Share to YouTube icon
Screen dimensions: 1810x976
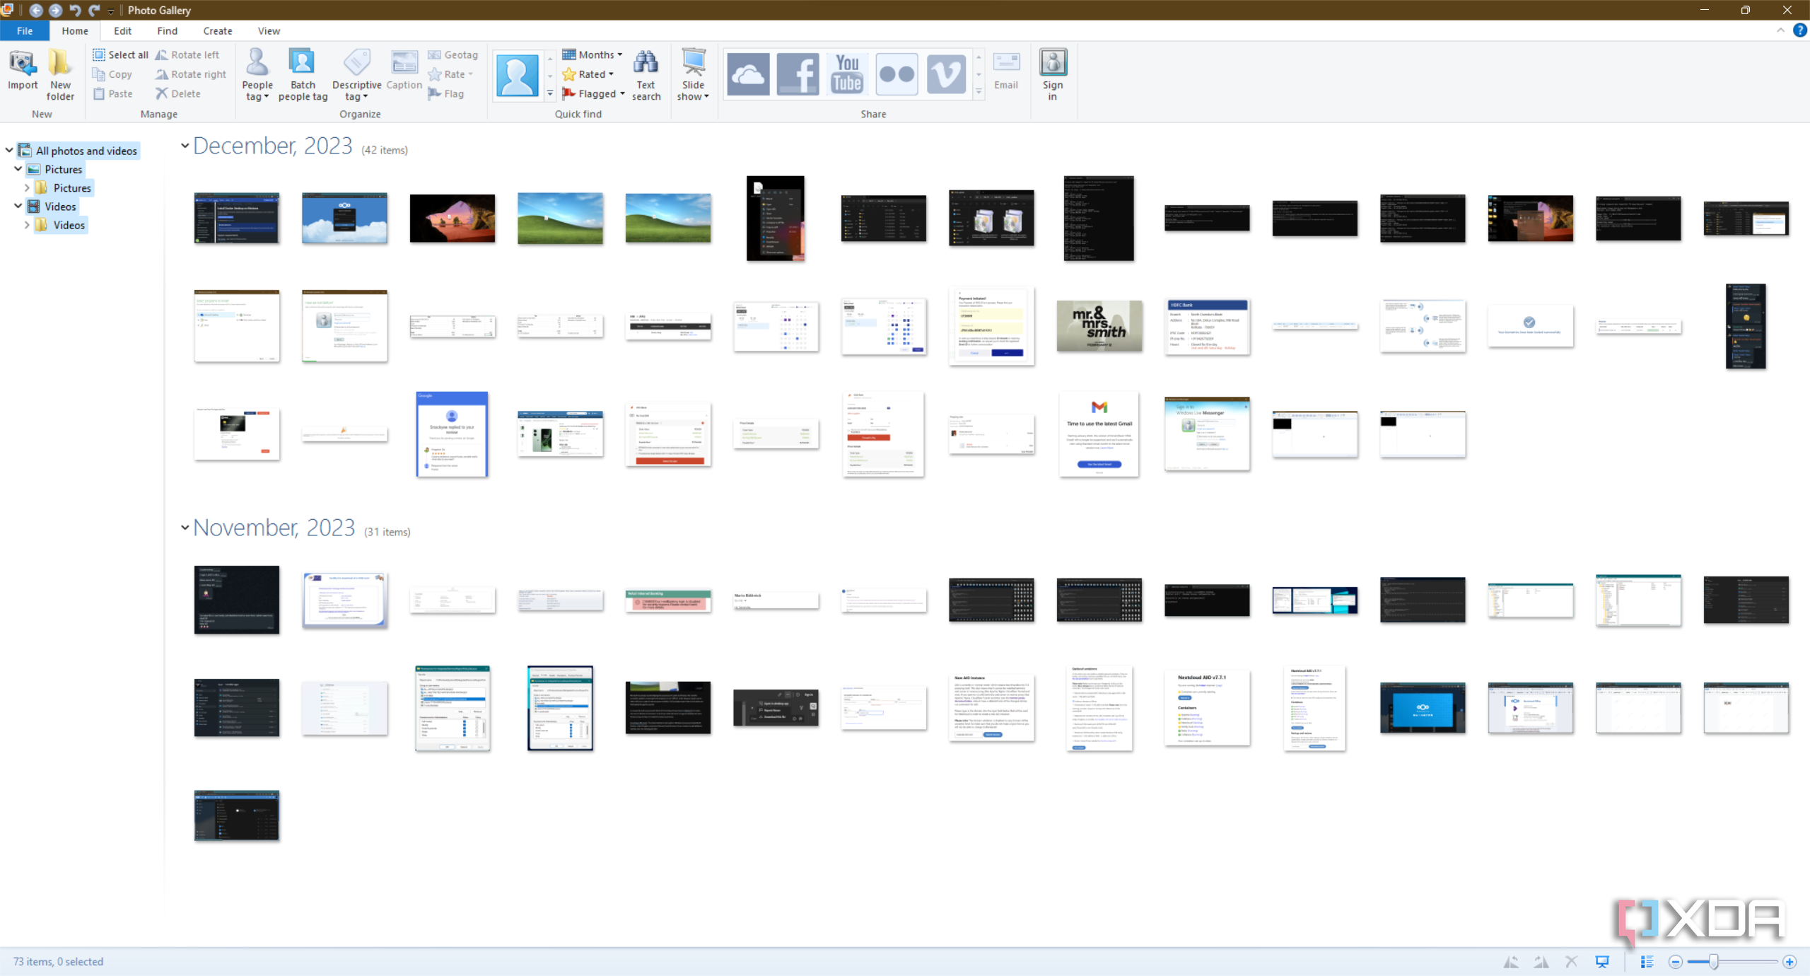click(x=847, y=74)
